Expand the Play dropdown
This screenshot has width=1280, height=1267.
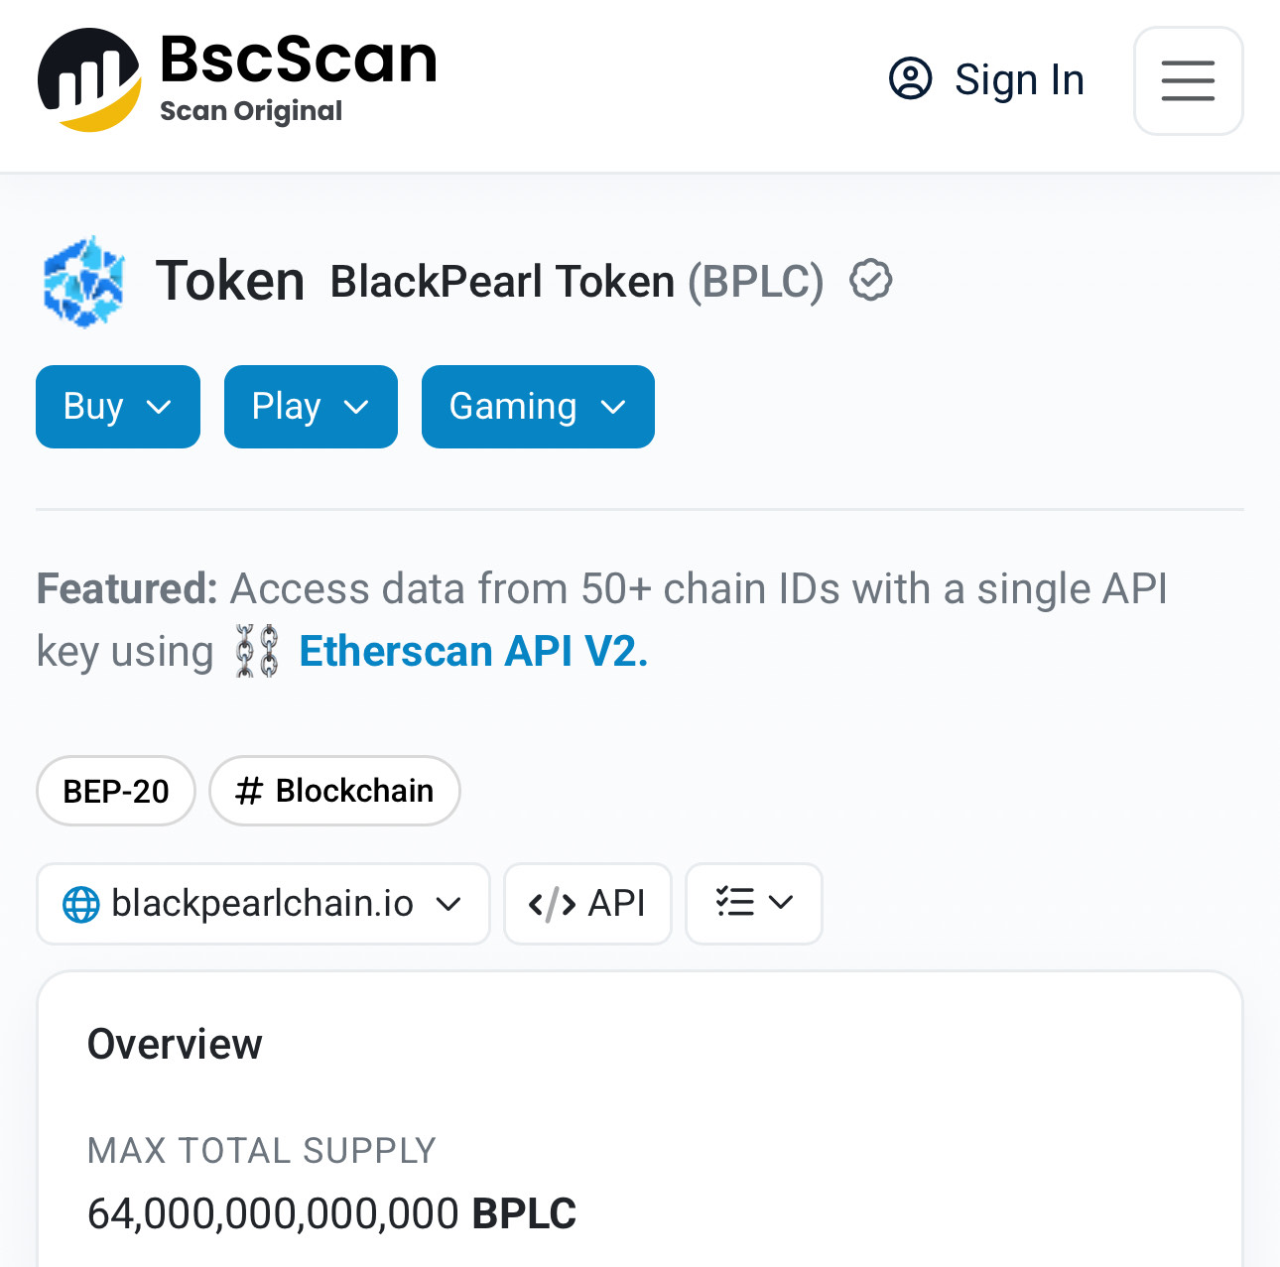pos(311,407)
